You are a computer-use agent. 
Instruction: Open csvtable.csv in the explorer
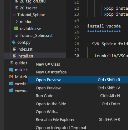30,28
